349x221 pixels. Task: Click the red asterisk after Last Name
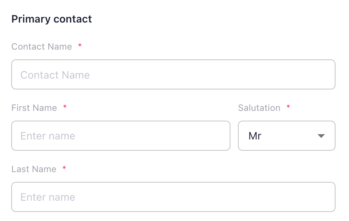coord(64,168)
